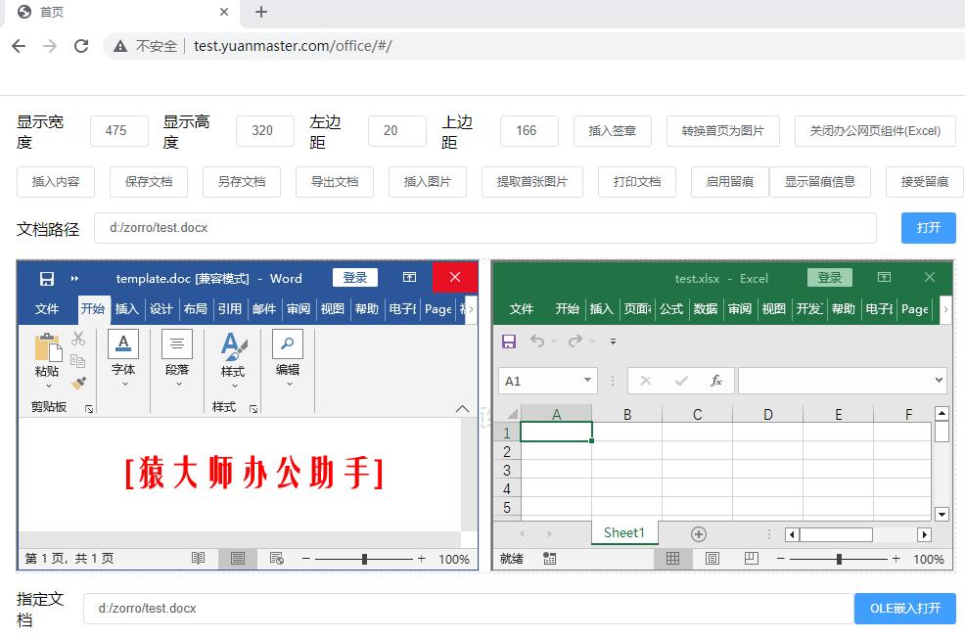Click the macro record icon in Excel status bar
The image size is (965, 640).
click(550, 558)
